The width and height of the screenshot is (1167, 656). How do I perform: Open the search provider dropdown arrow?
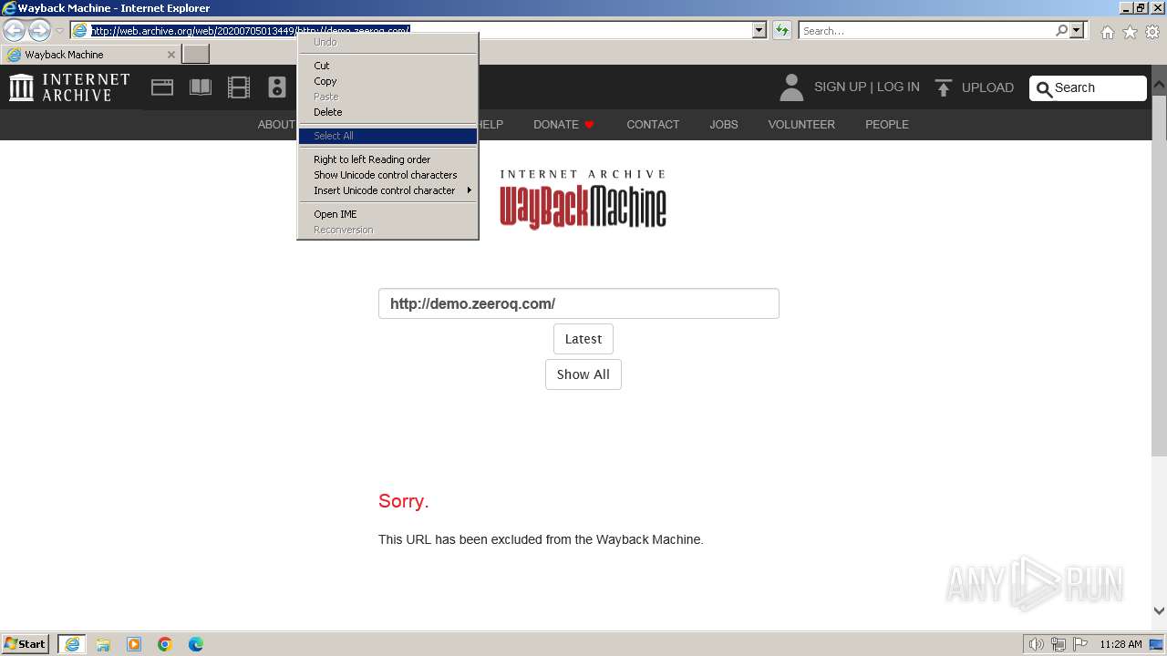1077,30
